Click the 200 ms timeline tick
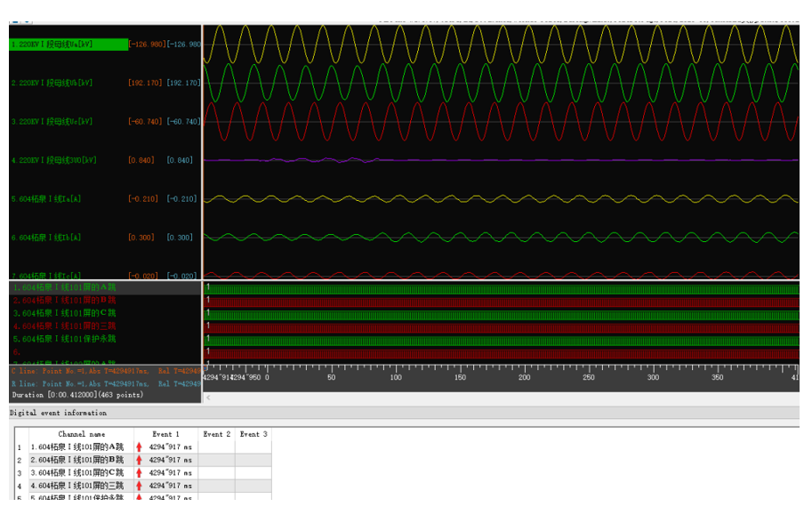Viewport: 804px width, 531px height. (x=524, y=377)
